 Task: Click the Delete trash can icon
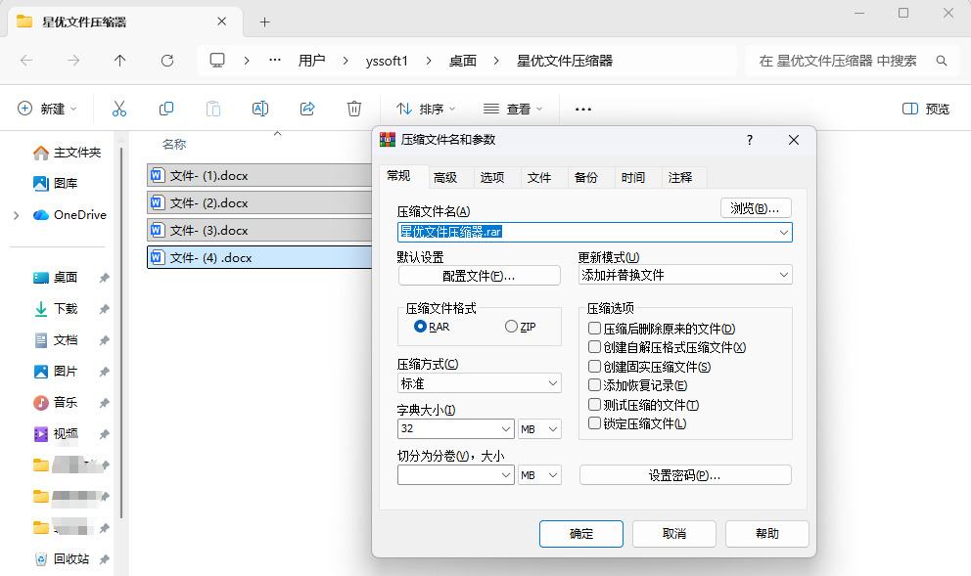point(353,109)
